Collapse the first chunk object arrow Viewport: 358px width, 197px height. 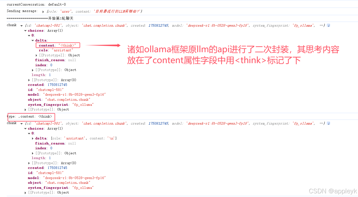point(22,26)
